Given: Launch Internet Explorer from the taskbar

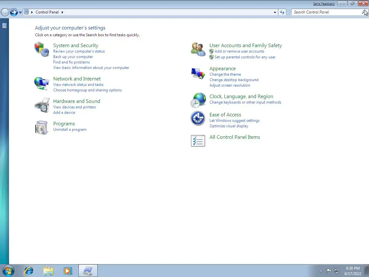Looking at the screenshot, I should 29,271.
